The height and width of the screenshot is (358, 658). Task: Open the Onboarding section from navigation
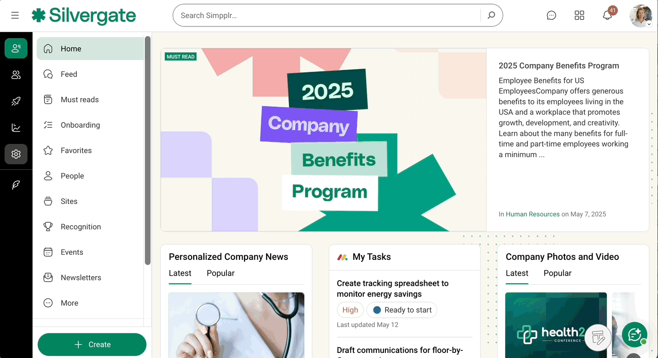81,125
